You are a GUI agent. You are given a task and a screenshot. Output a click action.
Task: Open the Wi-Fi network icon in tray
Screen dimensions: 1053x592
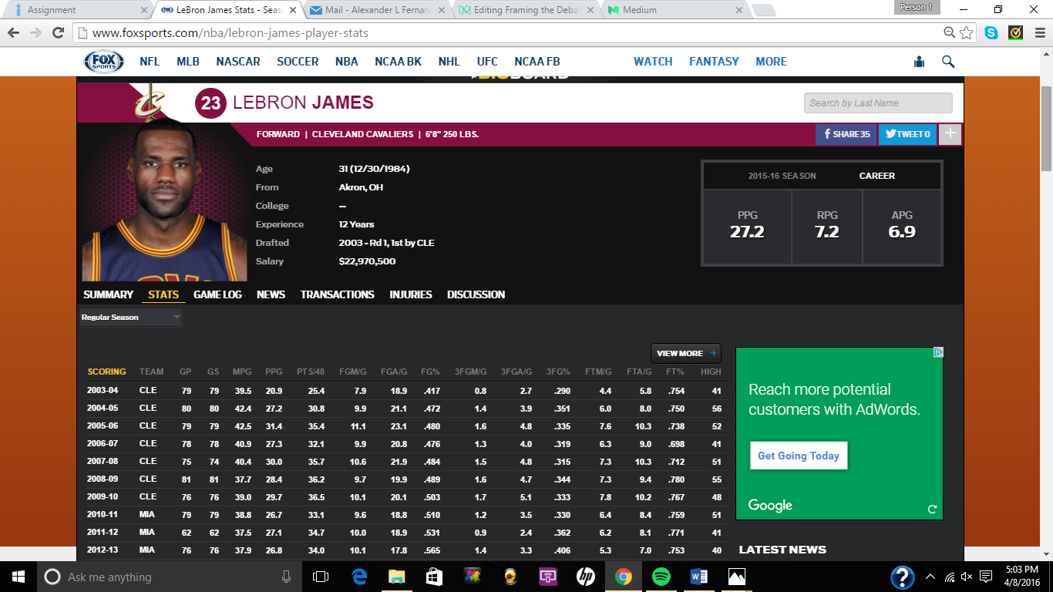point(950,577)
